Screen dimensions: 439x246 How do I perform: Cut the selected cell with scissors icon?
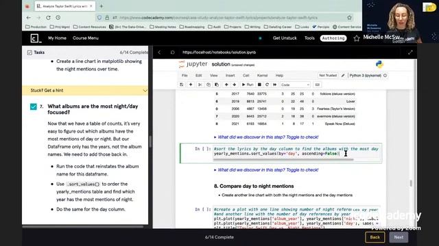tap(200, 85)
